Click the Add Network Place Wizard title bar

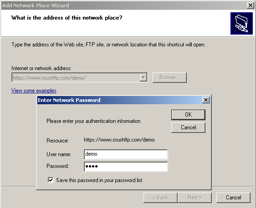point(124,5)
